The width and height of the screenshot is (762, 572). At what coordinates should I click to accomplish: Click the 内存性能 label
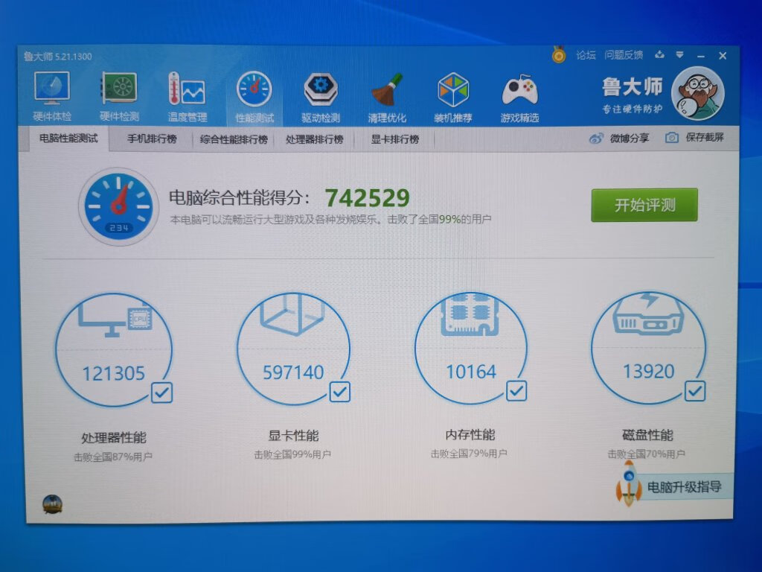(x=470, y=435)
